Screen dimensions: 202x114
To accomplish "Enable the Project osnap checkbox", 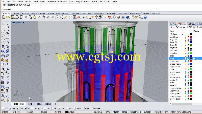I will (x=83, y=108).
